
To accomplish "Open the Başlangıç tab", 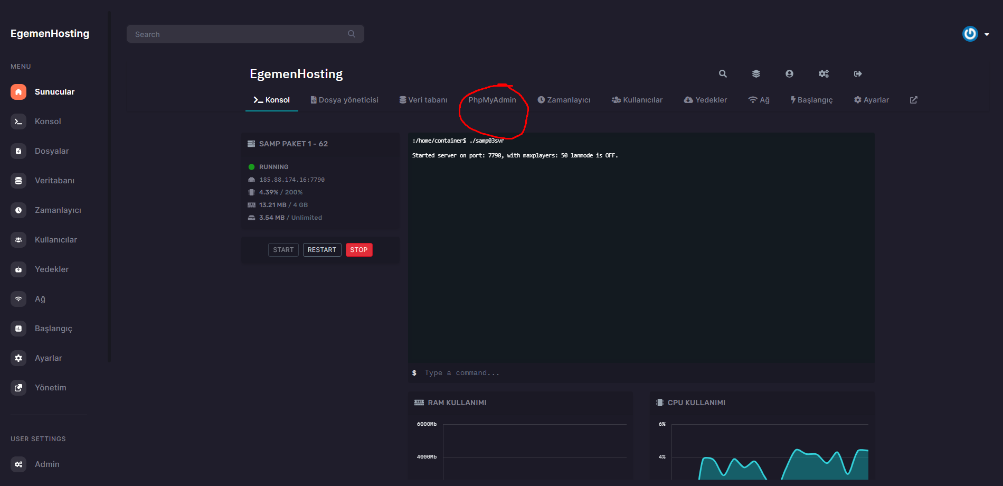I will (811, 100).
